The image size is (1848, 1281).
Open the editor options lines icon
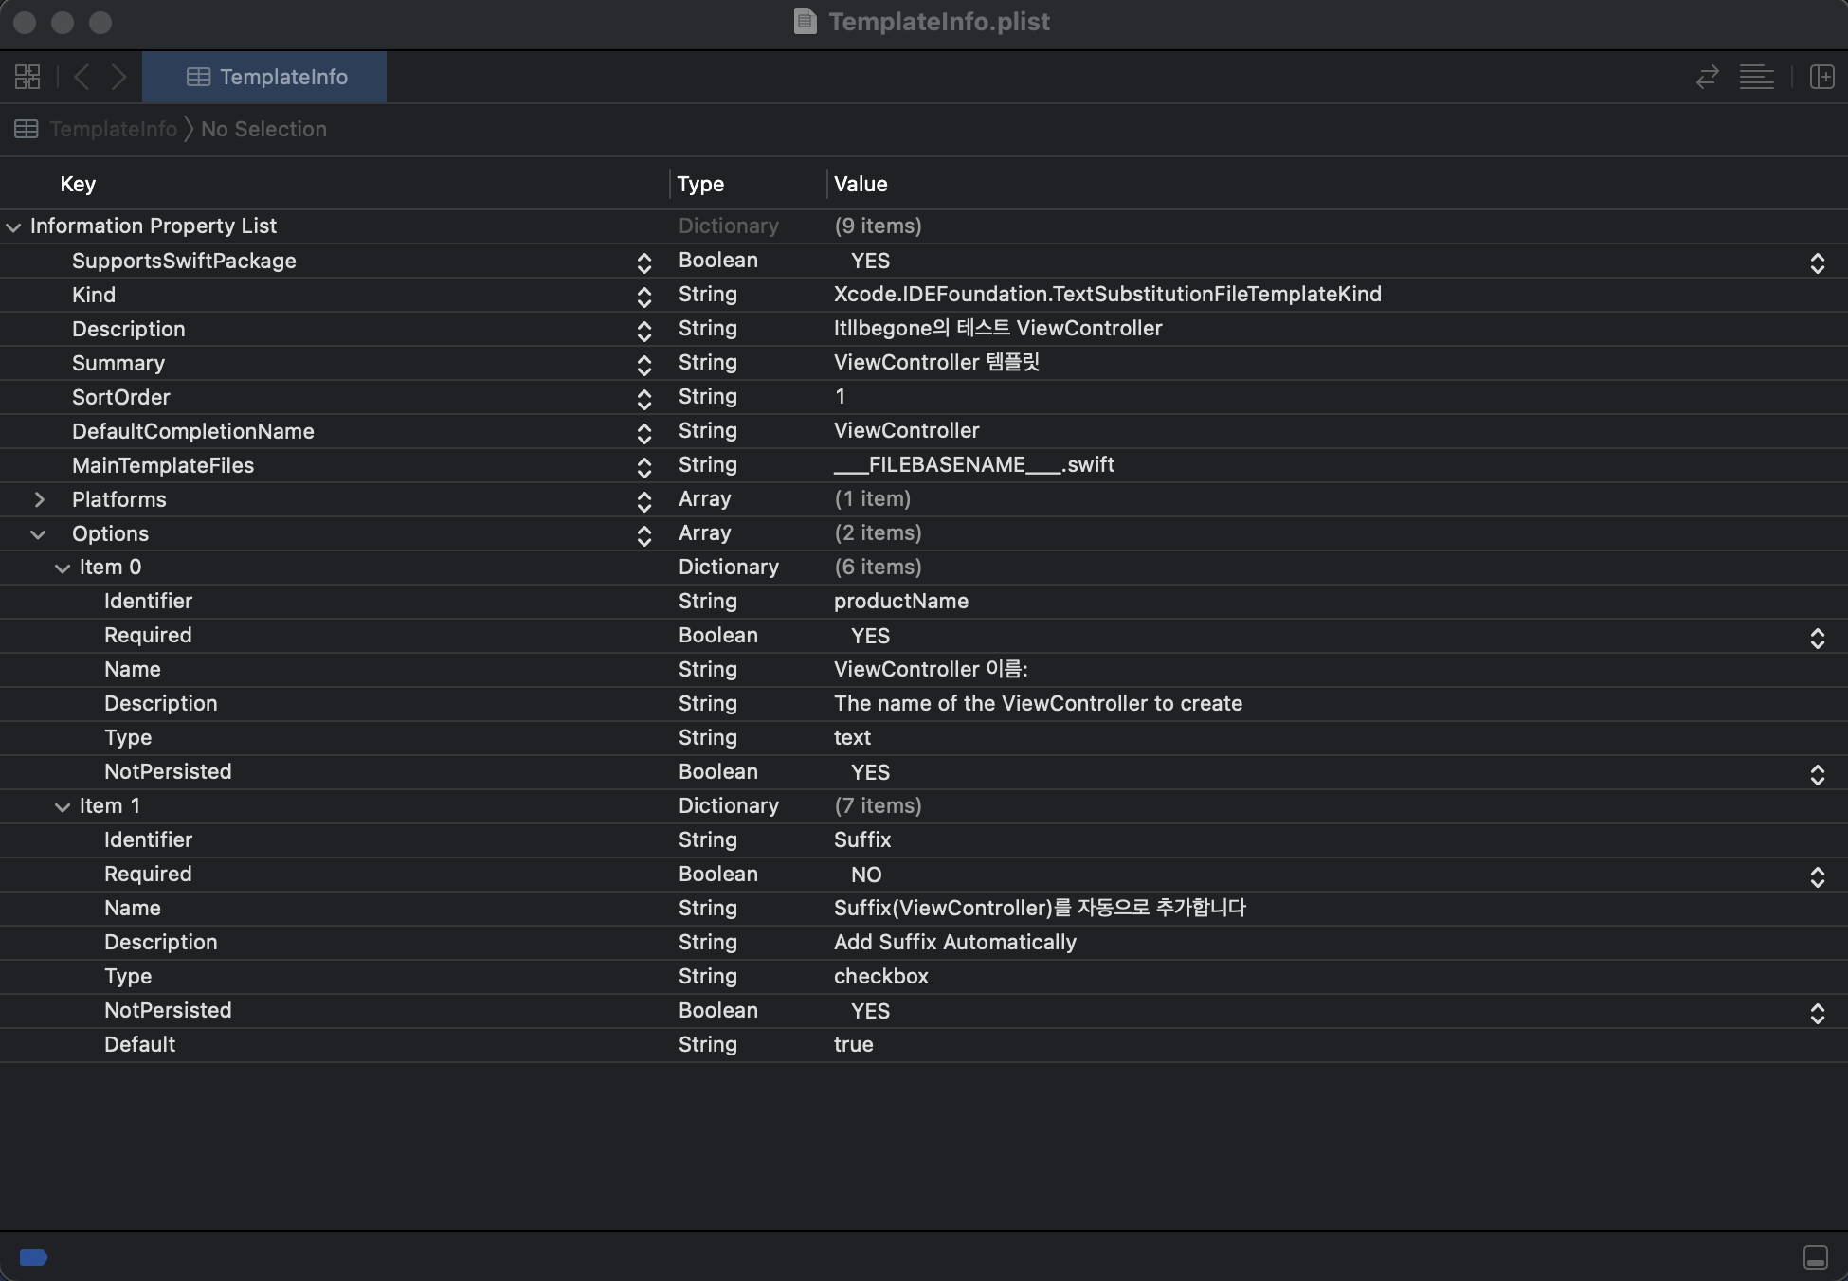click(x=1756, y=77)
